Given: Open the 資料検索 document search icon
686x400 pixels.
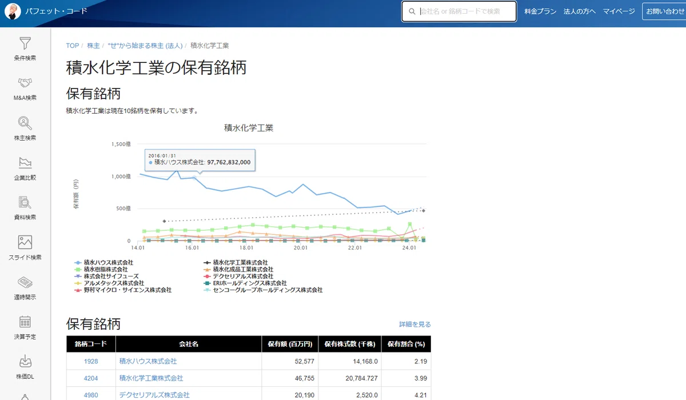Looking at the screenshot, I should coord(25,202).
